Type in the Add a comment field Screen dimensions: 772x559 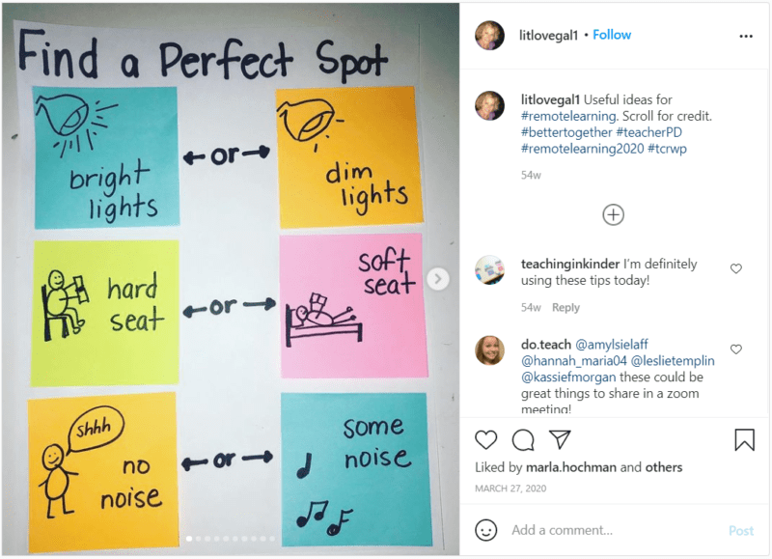pos(608,530)
